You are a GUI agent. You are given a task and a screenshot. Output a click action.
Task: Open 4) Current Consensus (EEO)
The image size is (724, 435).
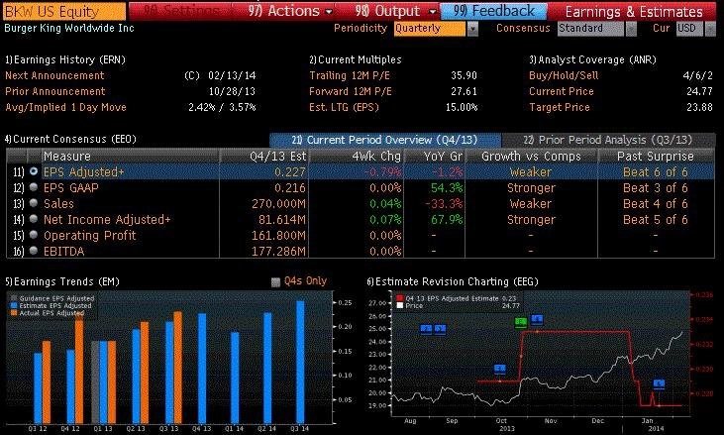tap(70, 139)
